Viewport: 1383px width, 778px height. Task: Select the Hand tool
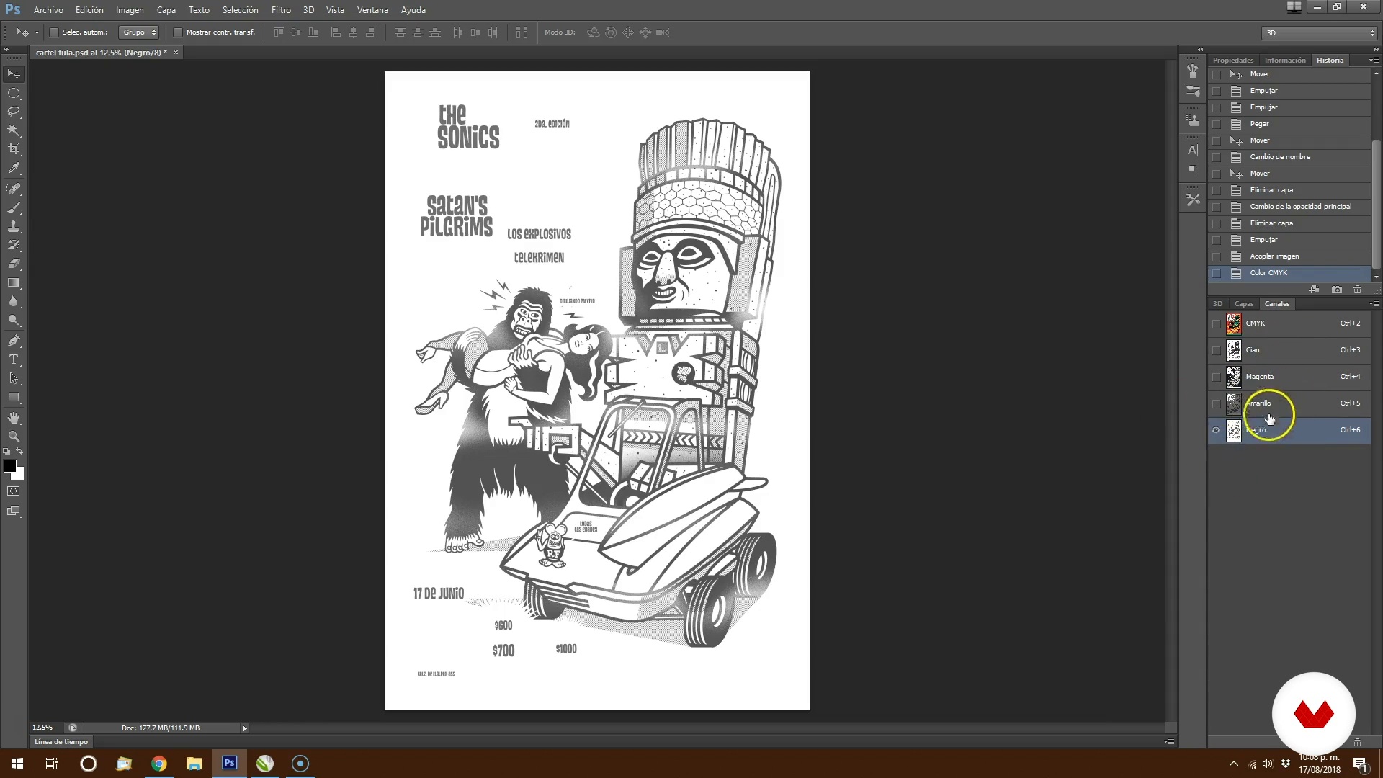(x=14, y=418)
